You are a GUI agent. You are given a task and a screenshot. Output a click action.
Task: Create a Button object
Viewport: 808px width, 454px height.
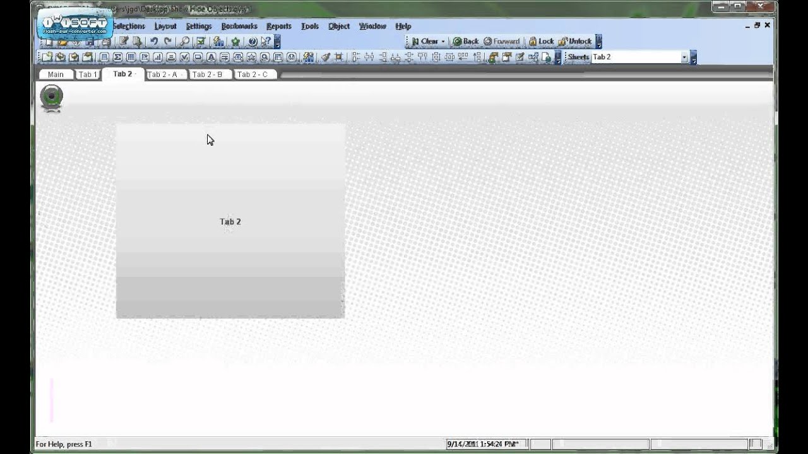(198, 57)
